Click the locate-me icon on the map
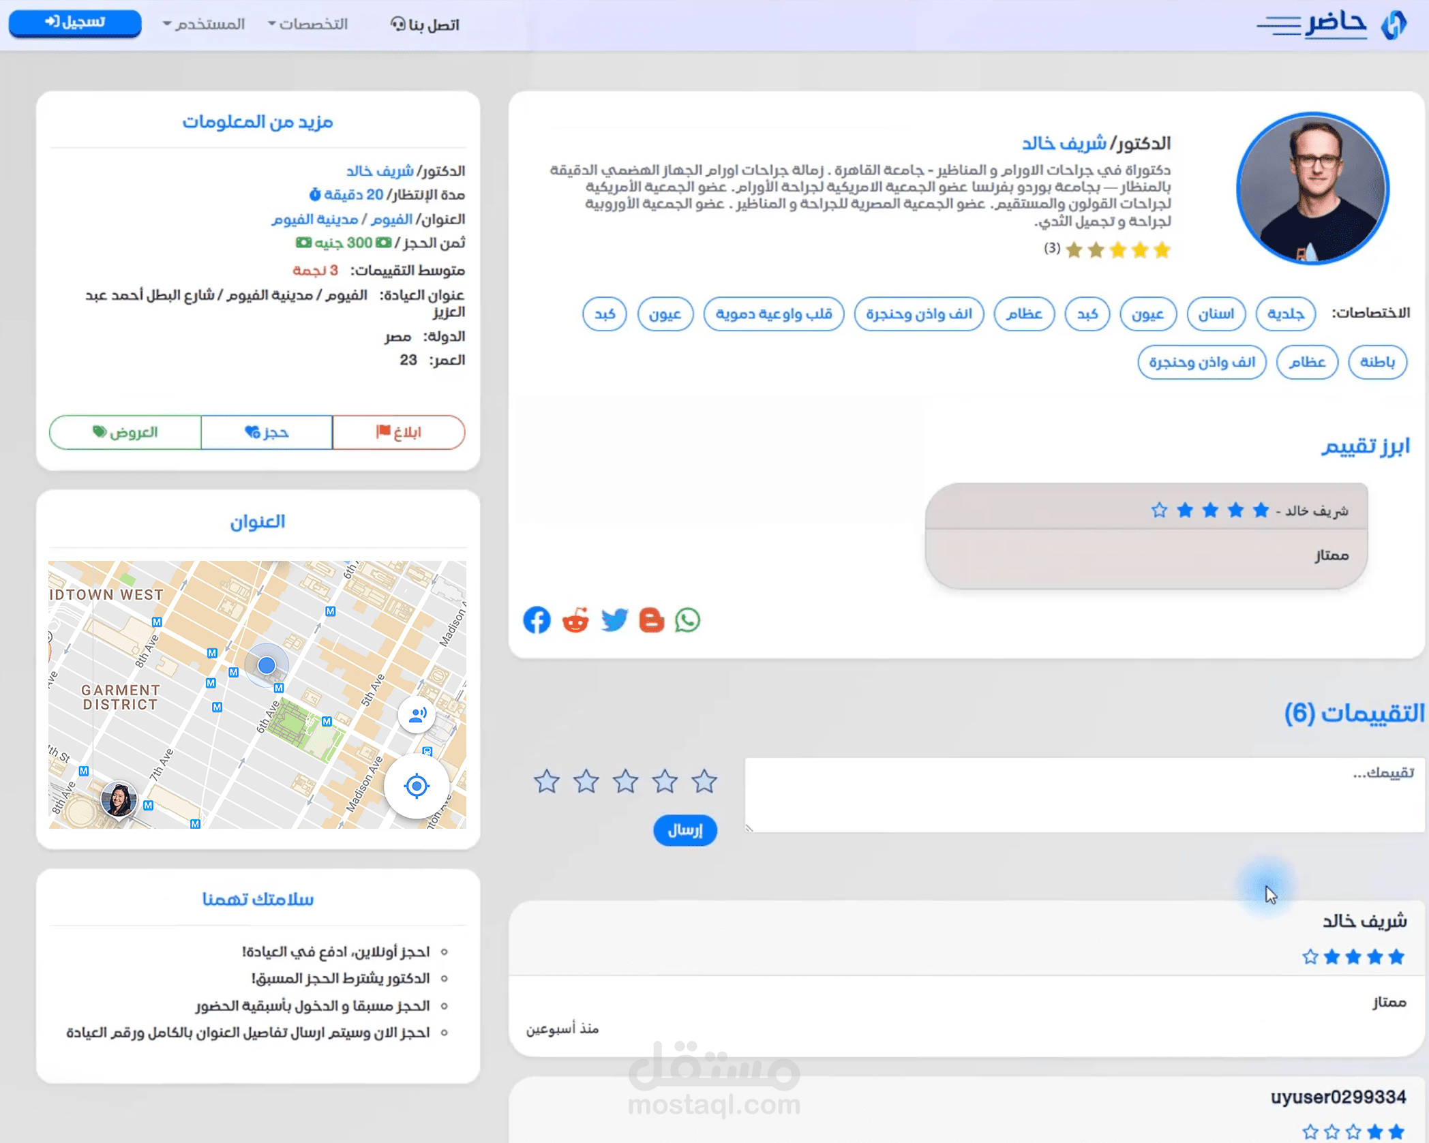The height and width of the screenshot is (1143, 1429). pyautogui.click(x=417, y=786)
